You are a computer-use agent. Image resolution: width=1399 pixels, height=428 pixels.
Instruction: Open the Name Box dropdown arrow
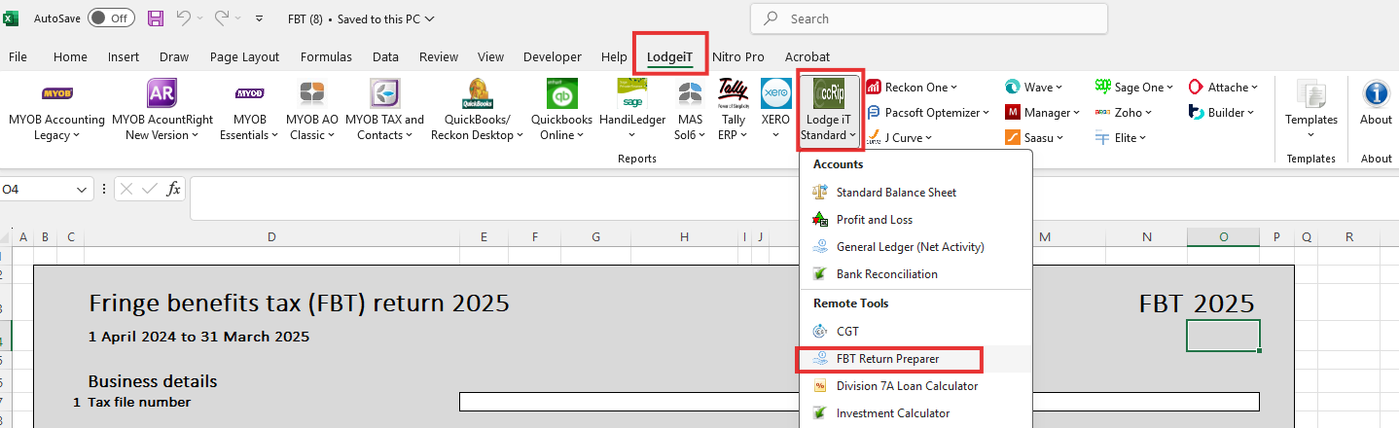tap(82, 190)
